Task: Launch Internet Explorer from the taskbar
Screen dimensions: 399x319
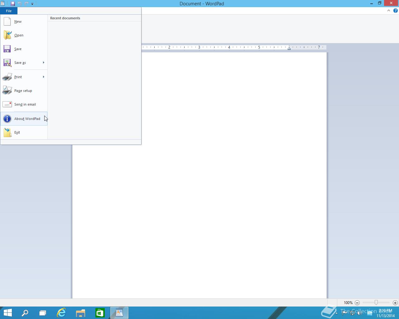Action: tap(61, 313)
